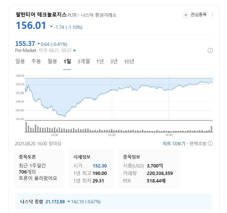Click the last volume bar at close
227x213 pixels.
(x=211, y=129)
